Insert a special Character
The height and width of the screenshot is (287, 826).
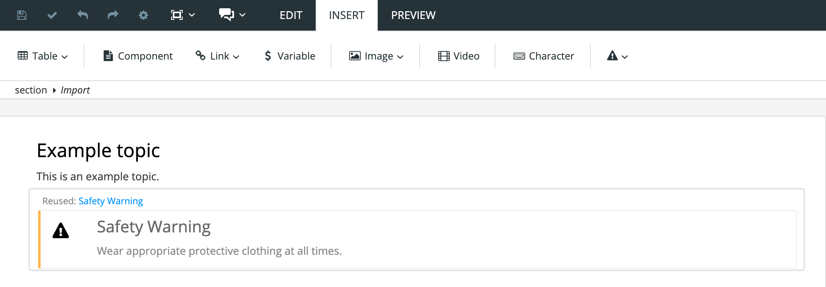pyautogui.click(x=543, y=56)
